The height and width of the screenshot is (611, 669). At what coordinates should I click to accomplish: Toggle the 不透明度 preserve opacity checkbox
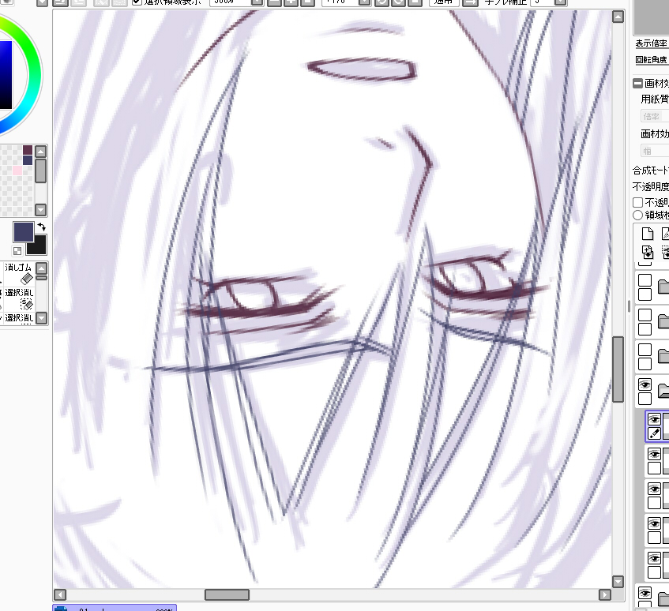tap(638, 202)
